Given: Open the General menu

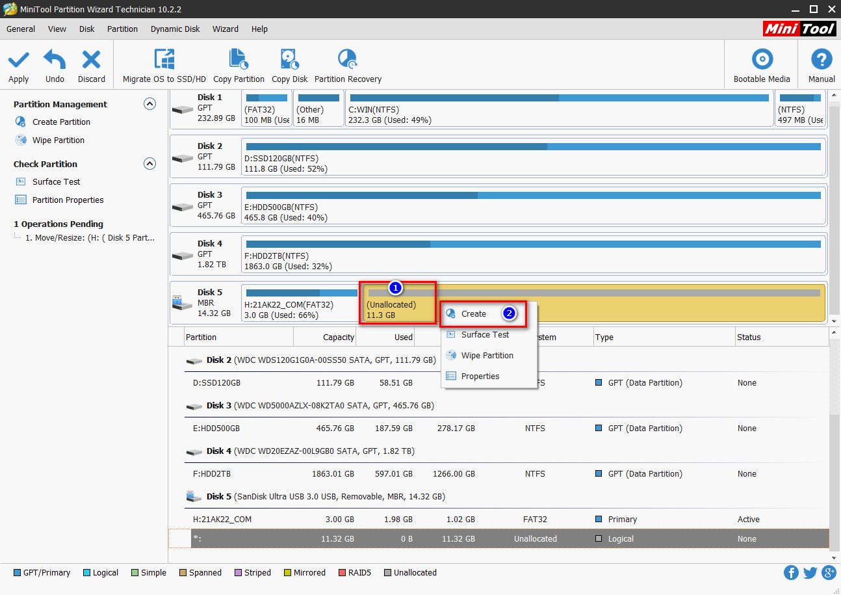Looking at the screenshot, I should tap(21, 29).
